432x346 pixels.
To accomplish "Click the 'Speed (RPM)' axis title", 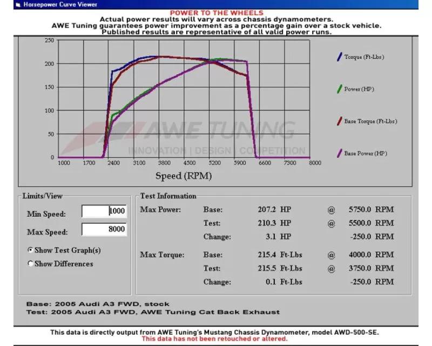I will 184,176.
